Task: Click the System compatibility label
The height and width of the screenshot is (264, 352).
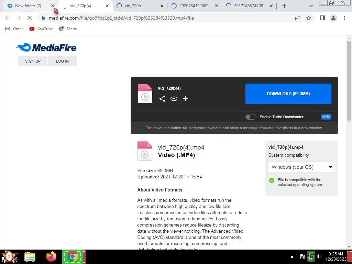Action: coord(288,155)
